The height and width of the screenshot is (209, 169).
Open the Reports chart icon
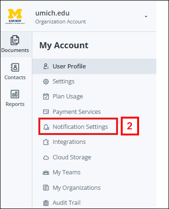tap(15, 94)
